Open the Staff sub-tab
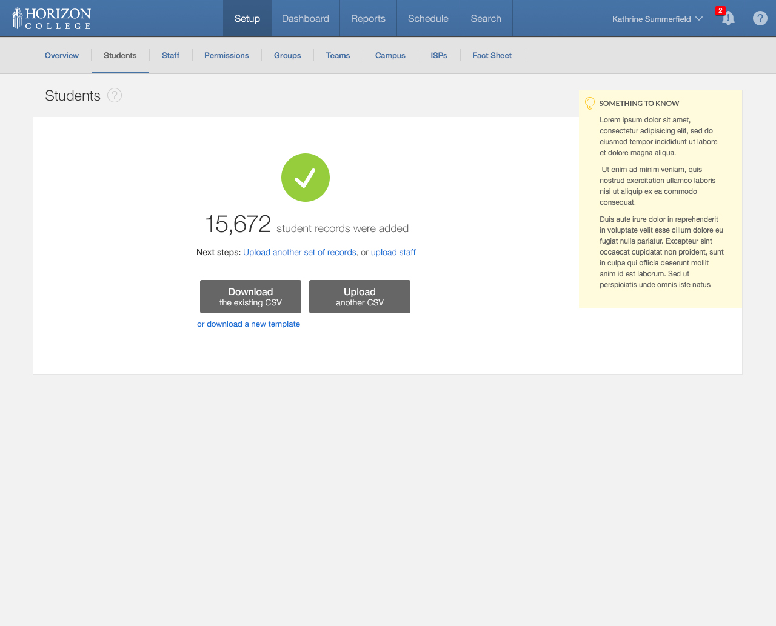Screen dimensions: 776x626 [x=170, y=55]
